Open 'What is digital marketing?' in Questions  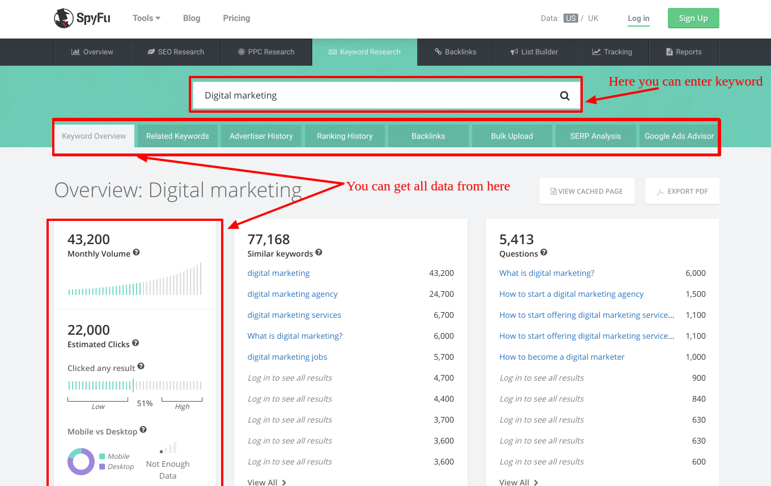(547, 273)
